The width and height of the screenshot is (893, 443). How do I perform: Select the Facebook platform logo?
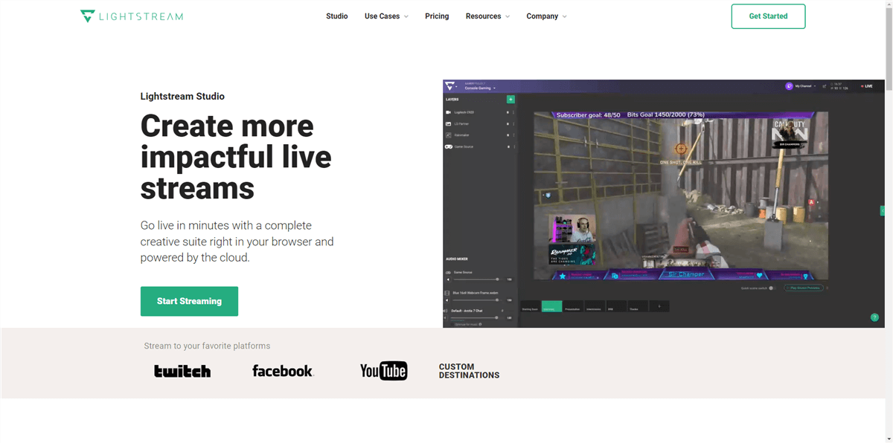(x=283, y=371)
